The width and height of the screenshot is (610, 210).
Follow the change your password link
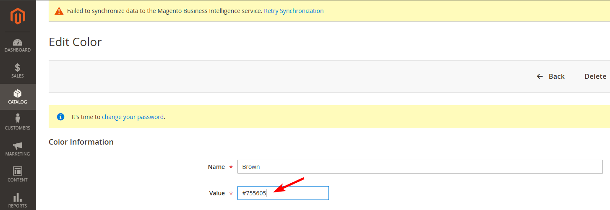pyautogui.click(x=133, y=117)
